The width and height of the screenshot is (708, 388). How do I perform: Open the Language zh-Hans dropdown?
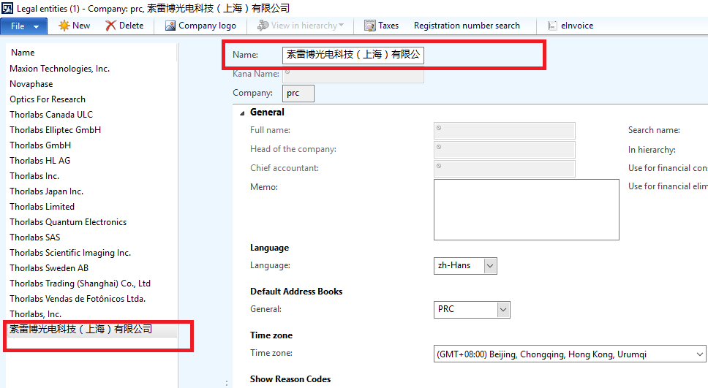(x=490, y=266)
